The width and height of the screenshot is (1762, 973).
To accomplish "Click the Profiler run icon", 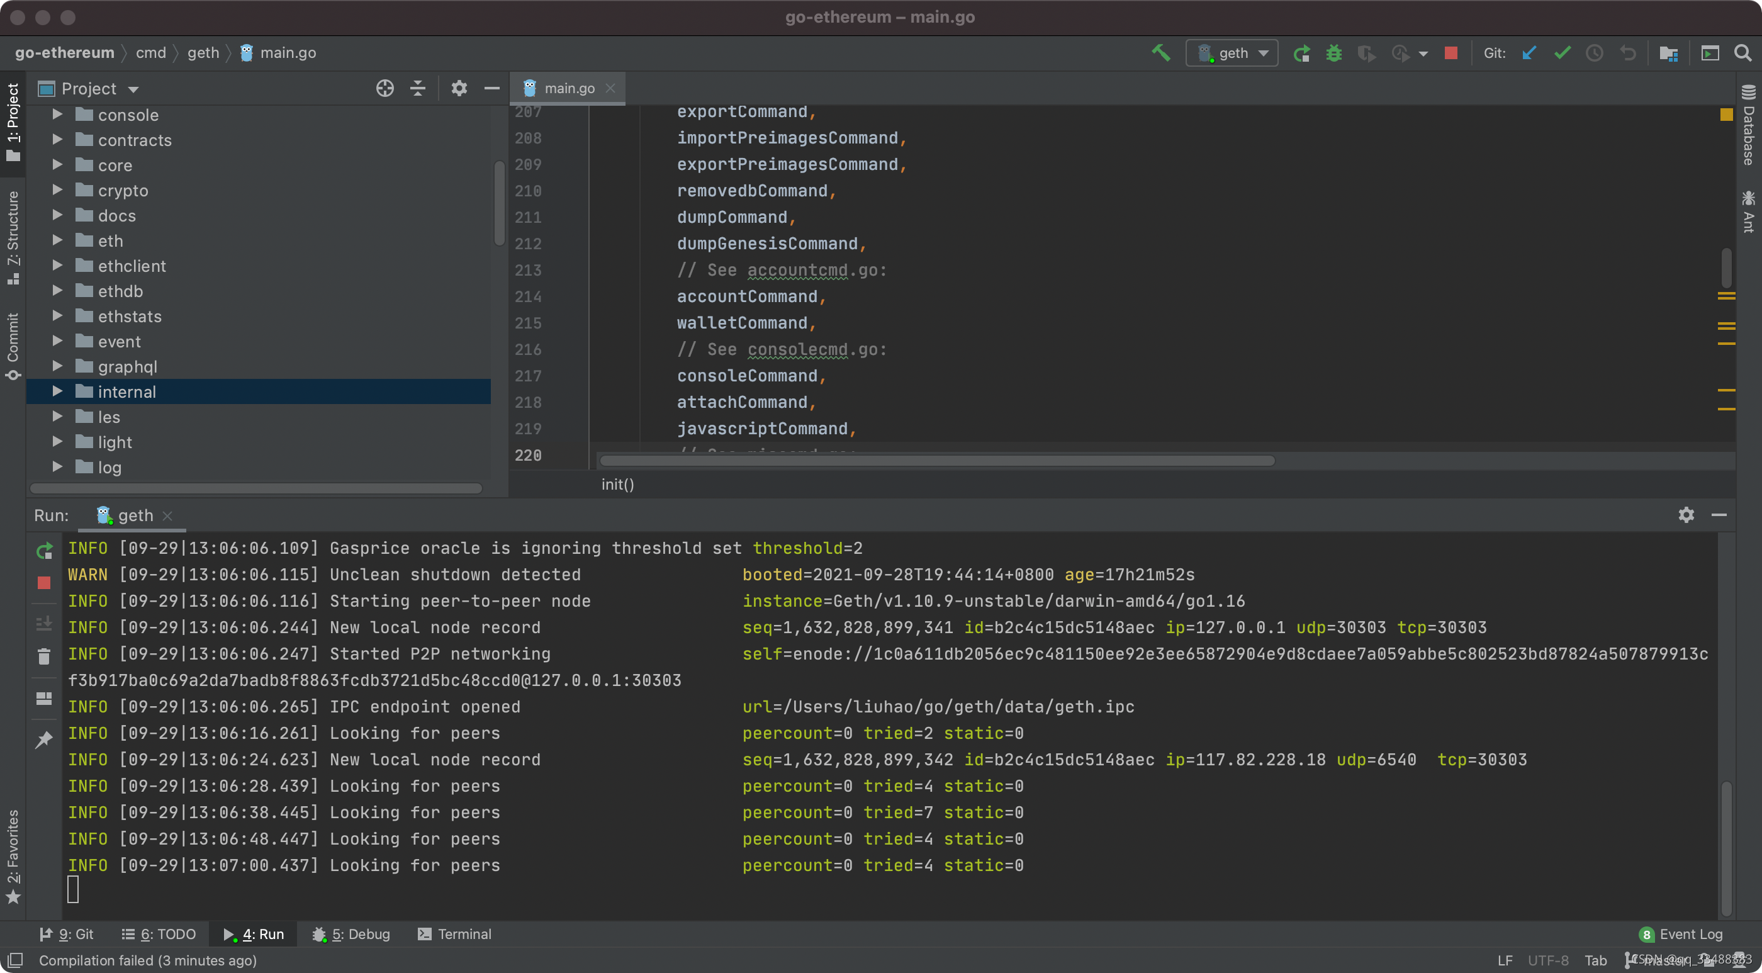I will (1400, 53).
